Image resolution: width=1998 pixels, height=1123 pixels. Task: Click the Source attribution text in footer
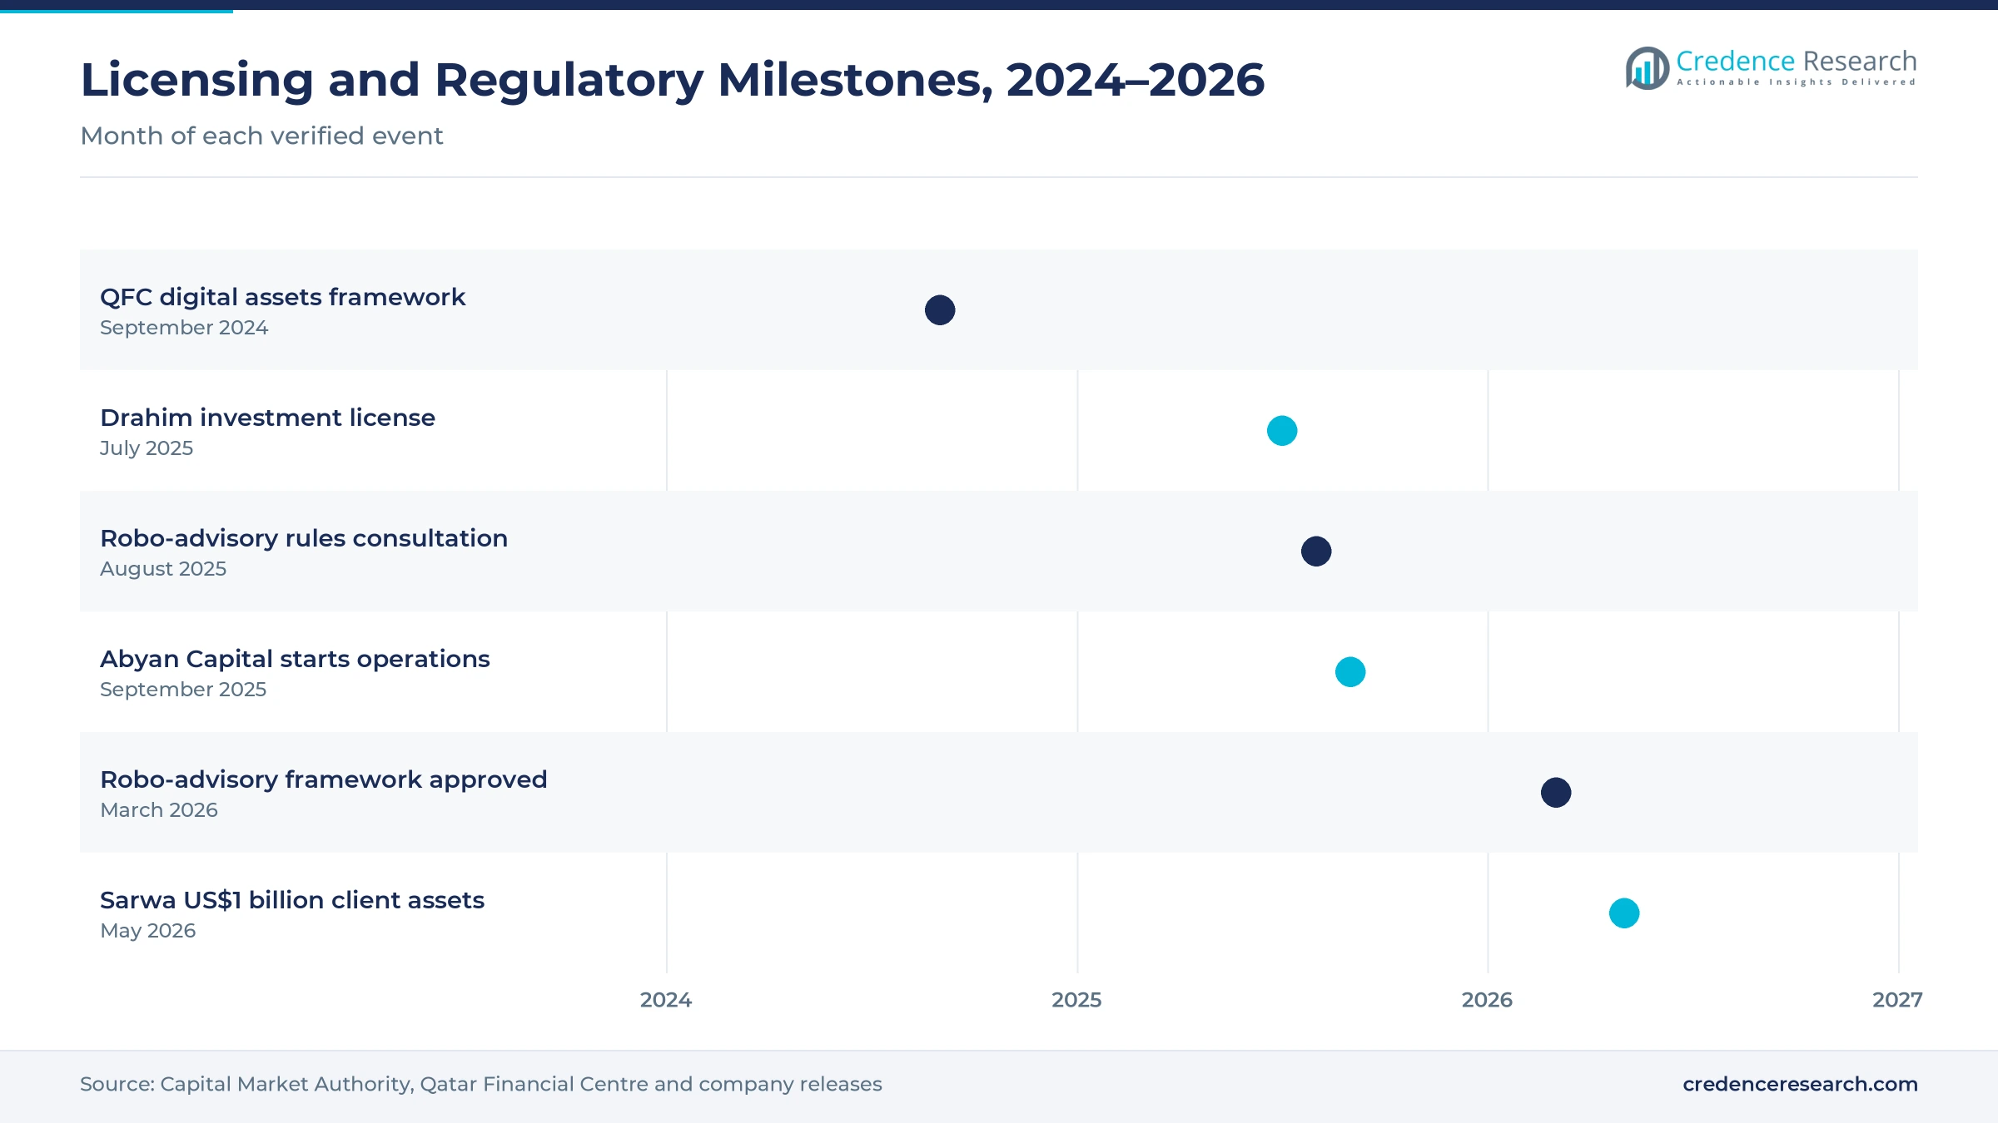[x=481, y=1085]
